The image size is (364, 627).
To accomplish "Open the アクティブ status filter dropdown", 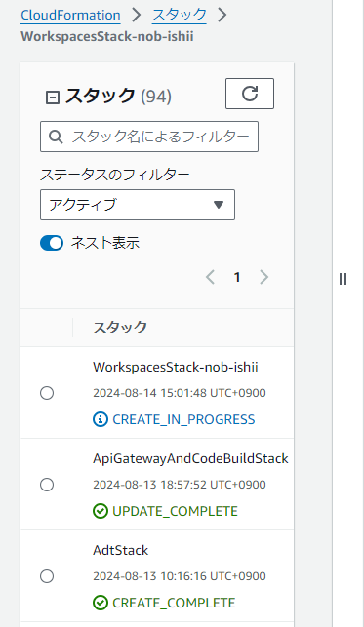I will tap(138, 205).
